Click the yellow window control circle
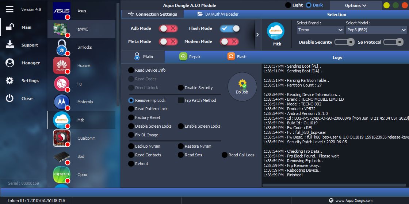409x204 pixels. coord(386,5)
